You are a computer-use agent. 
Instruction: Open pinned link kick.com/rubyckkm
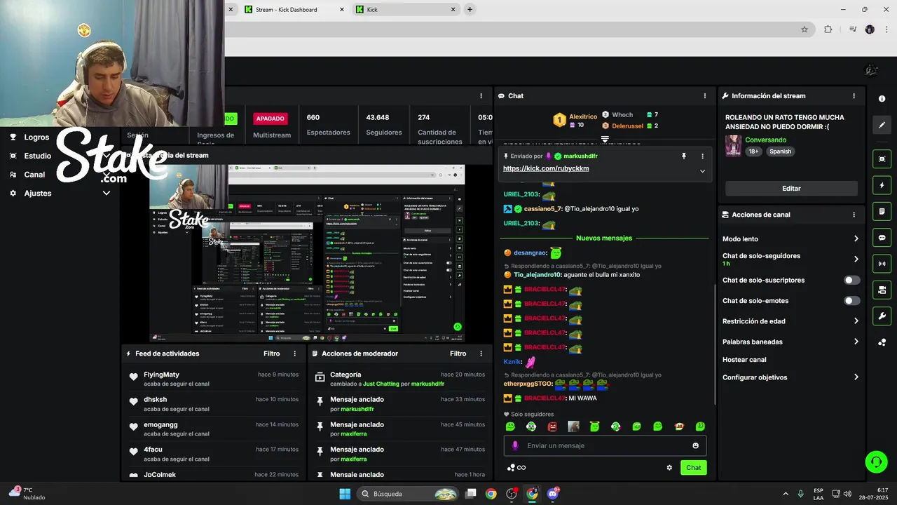(x=546, y=168)
